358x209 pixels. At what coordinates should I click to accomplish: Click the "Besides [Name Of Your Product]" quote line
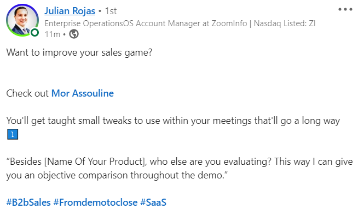(179, 162)
